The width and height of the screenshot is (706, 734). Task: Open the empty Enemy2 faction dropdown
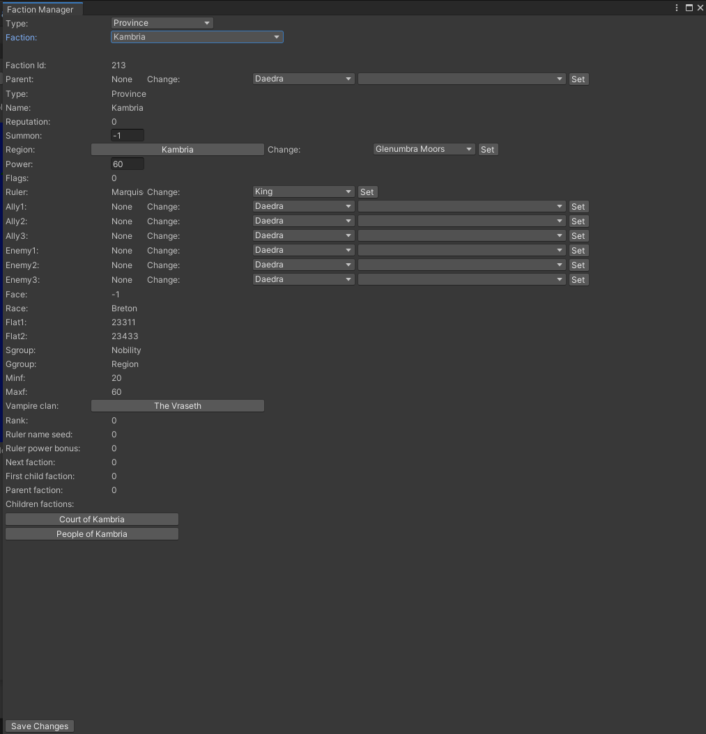462,265
